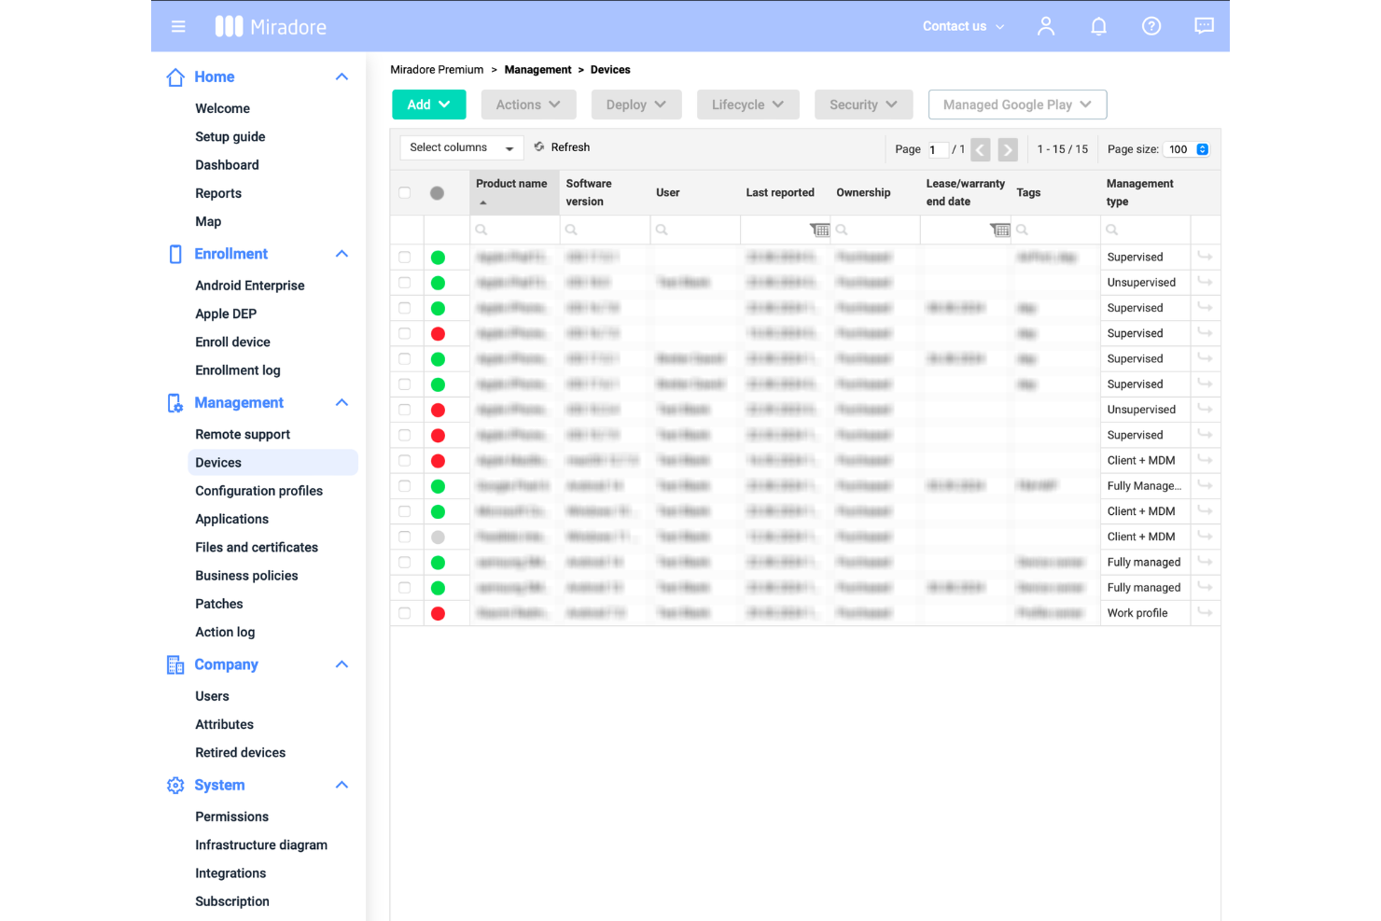This screenshot has width=1381, height=921.
Task: Click search icon in Management type filter
Action: point(1111,230)
